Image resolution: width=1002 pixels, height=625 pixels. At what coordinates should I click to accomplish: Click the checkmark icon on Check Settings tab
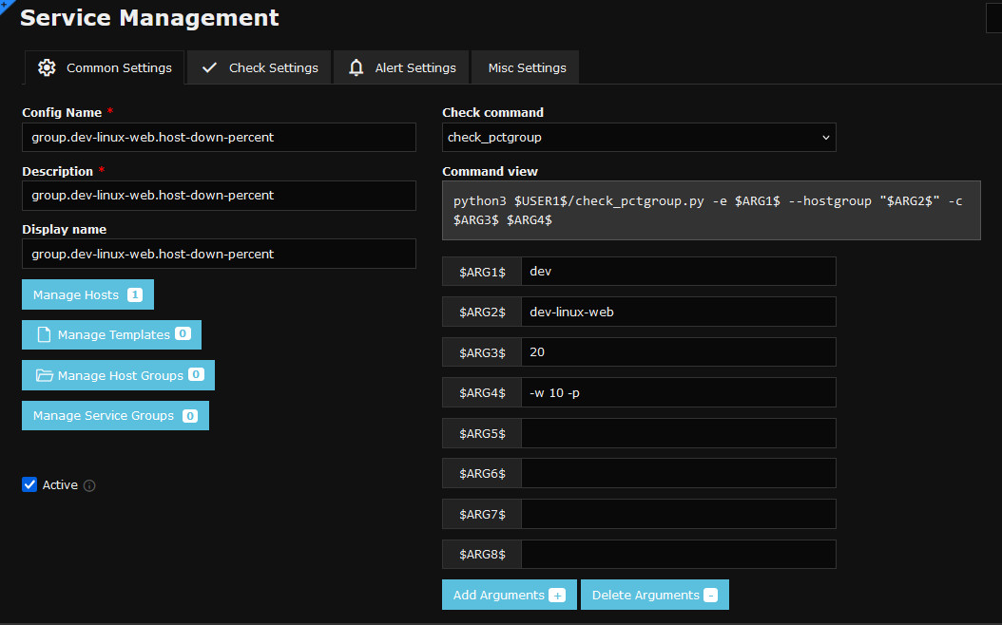click(209, 67)
